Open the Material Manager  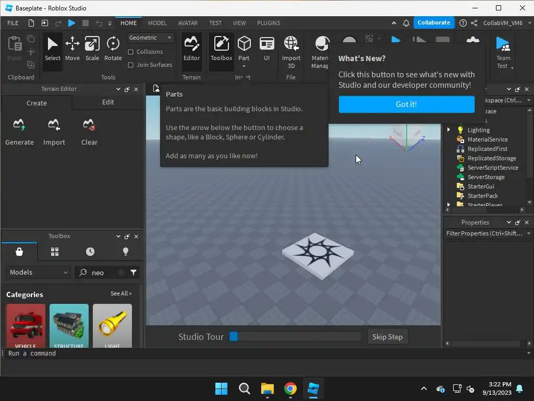(320, 52)
